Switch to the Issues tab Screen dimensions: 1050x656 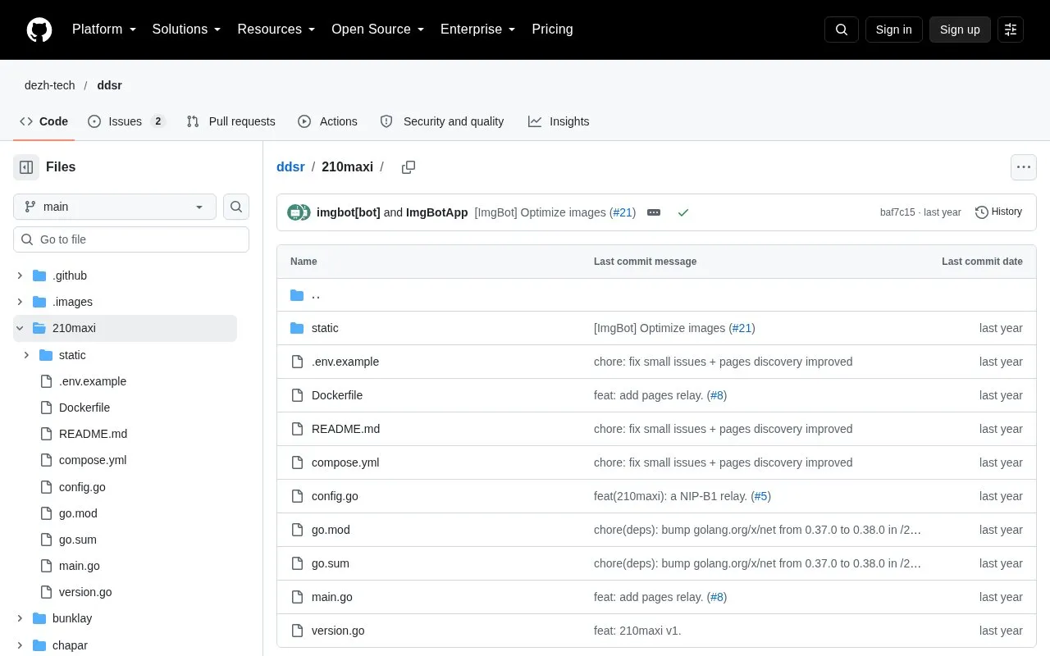click(x=127, y=121)
